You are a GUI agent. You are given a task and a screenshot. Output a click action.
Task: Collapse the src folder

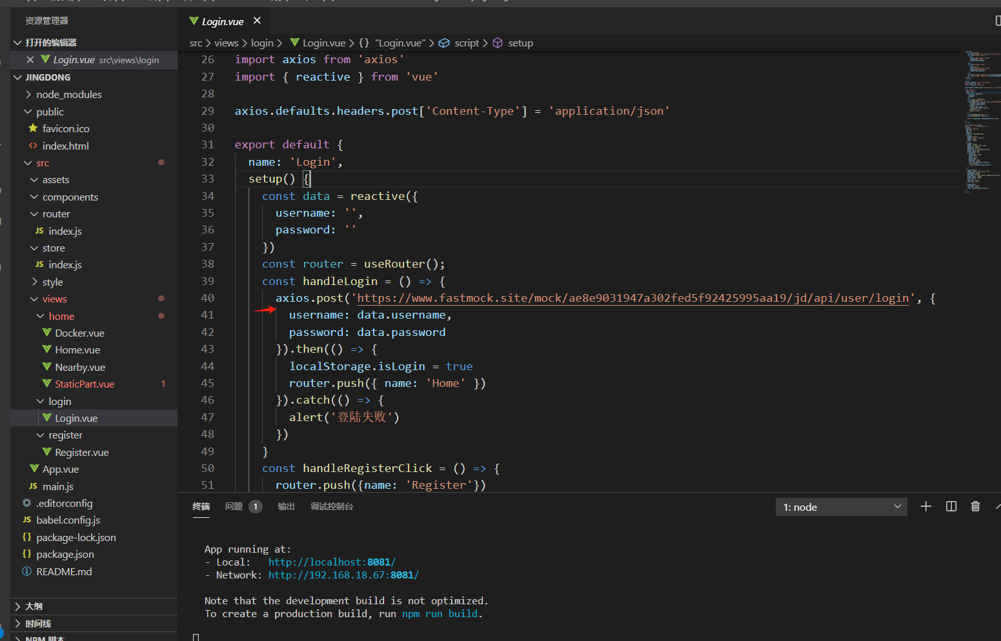(x=43, y=163)
